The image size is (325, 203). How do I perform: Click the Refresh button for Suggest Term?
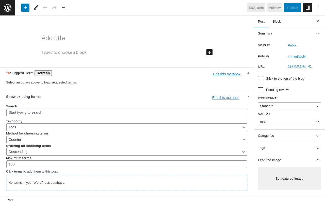[x=43, y=73]
